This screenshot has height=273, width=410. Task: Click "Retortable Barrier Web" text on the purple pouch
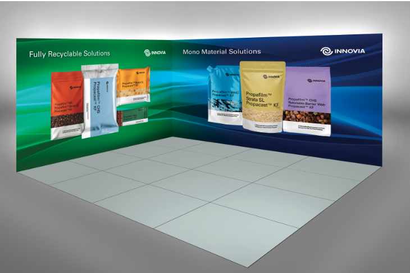coord(307,104)
